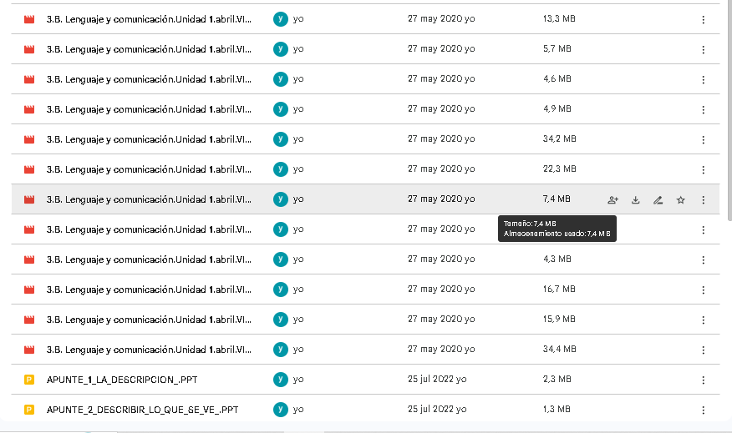Click the size value 16,7 MB
Screen dimensions: 732x433
tap(559, 289)
